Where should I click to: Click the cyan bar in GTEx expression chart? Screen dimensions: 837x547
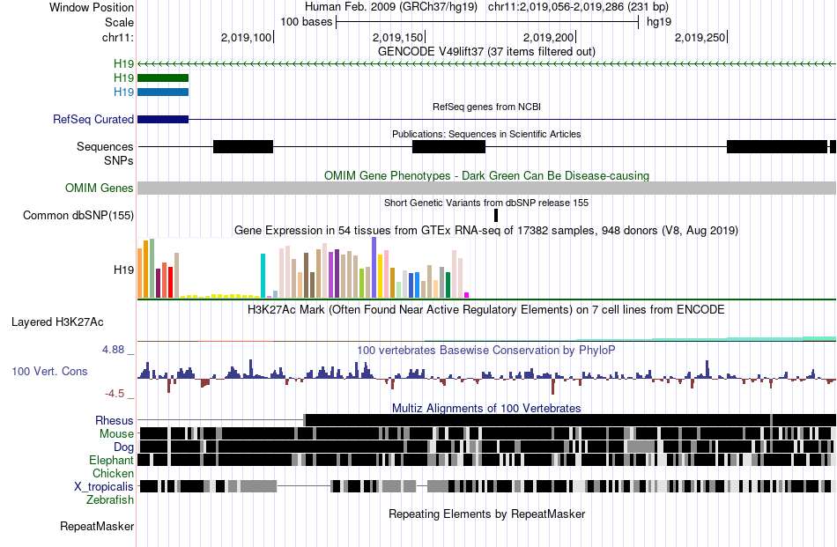pos(263,276)
